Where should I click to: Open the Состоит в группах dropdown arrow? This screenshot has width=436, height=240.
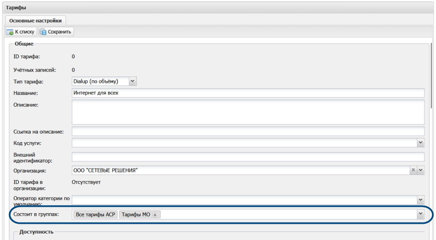pos(420,214)
